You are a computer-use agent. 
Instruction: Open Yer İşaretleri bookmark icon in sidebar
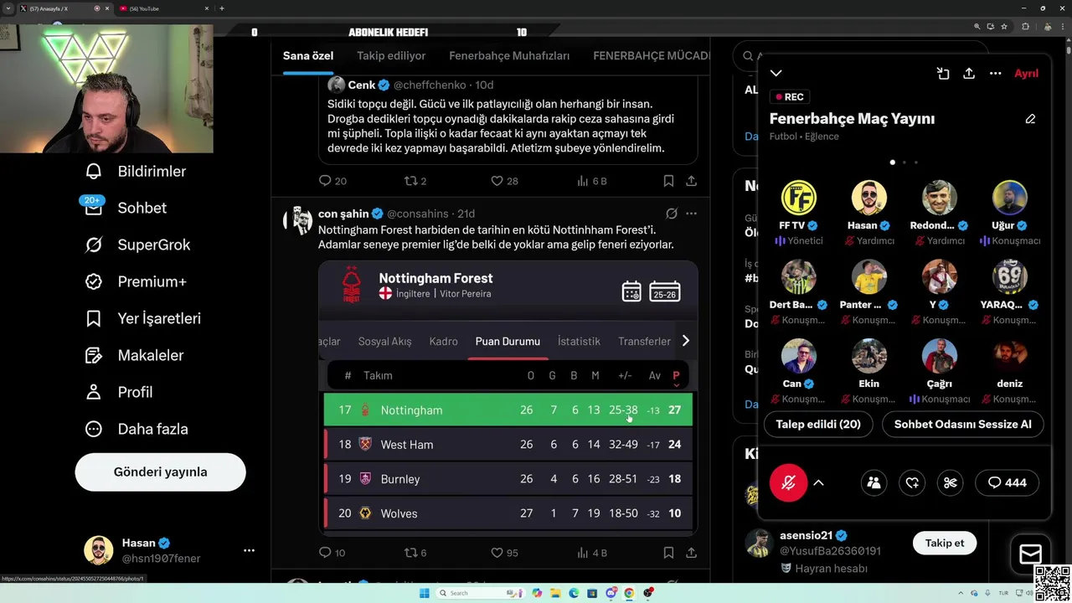[x=94, y=318]
